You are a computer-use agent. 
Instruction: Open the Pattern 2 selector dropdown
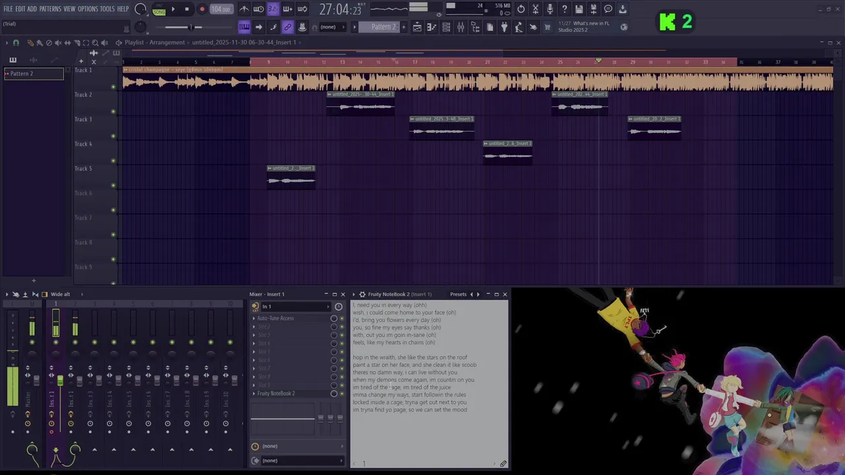tap(384, 27)
